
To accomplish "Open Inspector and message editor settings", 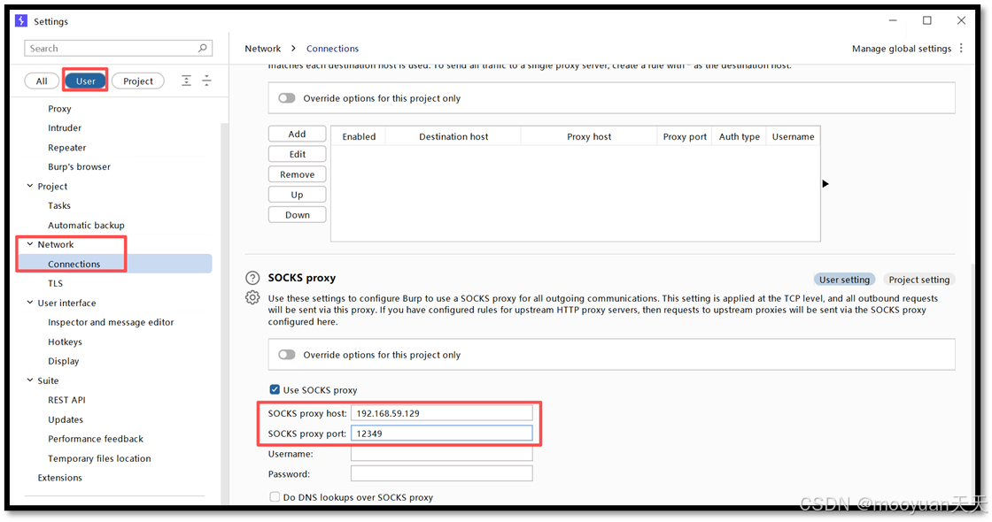I will click(111, 322).
